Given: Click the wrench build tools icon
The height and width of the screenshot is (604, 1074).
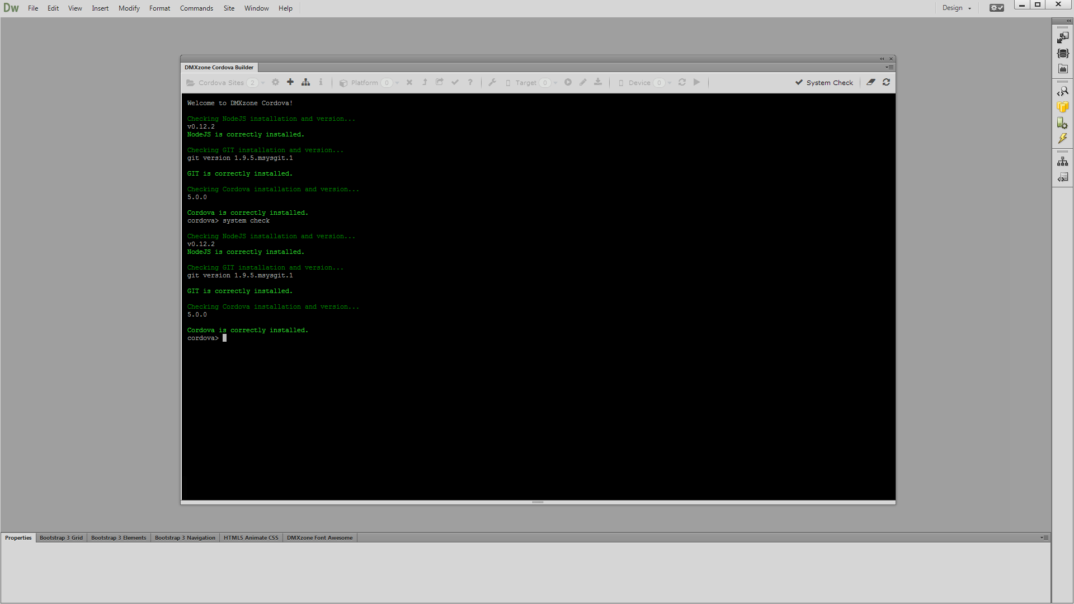Looking at the screenshot, I should (x=492, y=82).
